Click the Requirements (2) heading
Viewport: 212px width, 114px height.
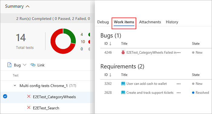(122, 66)
